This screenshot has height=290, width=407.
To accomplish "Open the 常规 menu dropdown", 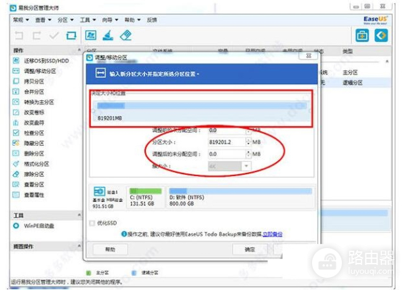I will click(x=21, y=20).
